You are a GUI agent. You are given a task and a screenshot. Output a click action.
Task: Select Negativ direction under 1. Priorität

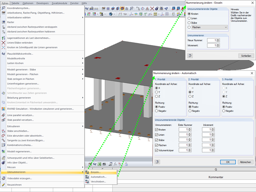156,111
